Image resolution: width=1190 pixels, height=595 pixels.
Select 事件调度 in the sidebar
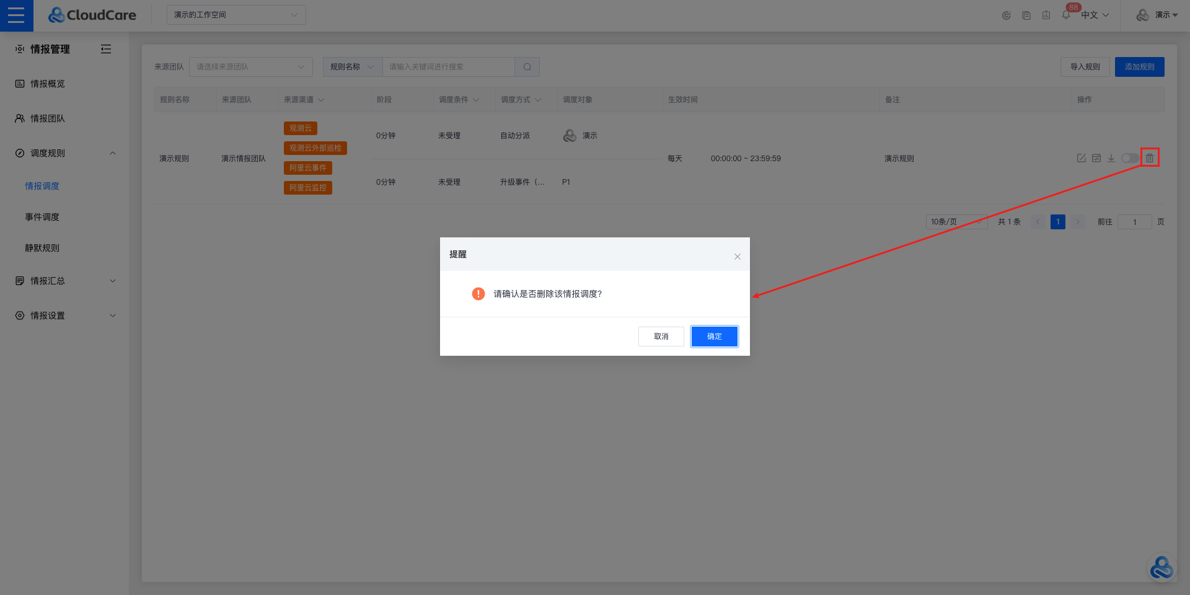(42, 217)
